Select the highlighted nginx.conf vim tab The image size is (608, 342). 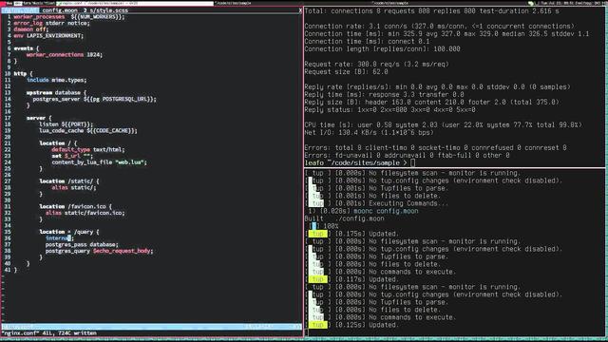click(x=20, y=10)
